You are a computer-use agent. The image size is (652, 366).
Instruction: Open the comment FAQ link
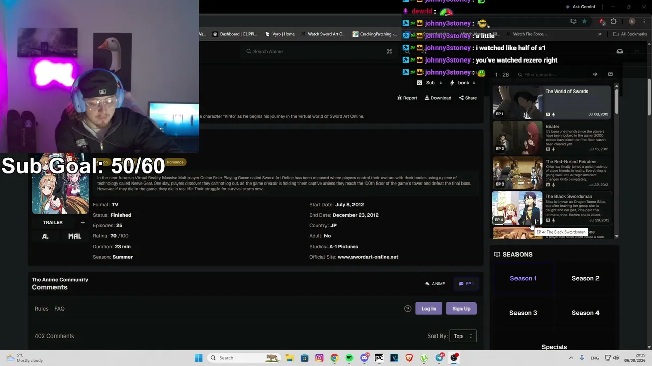click(59, 309)
